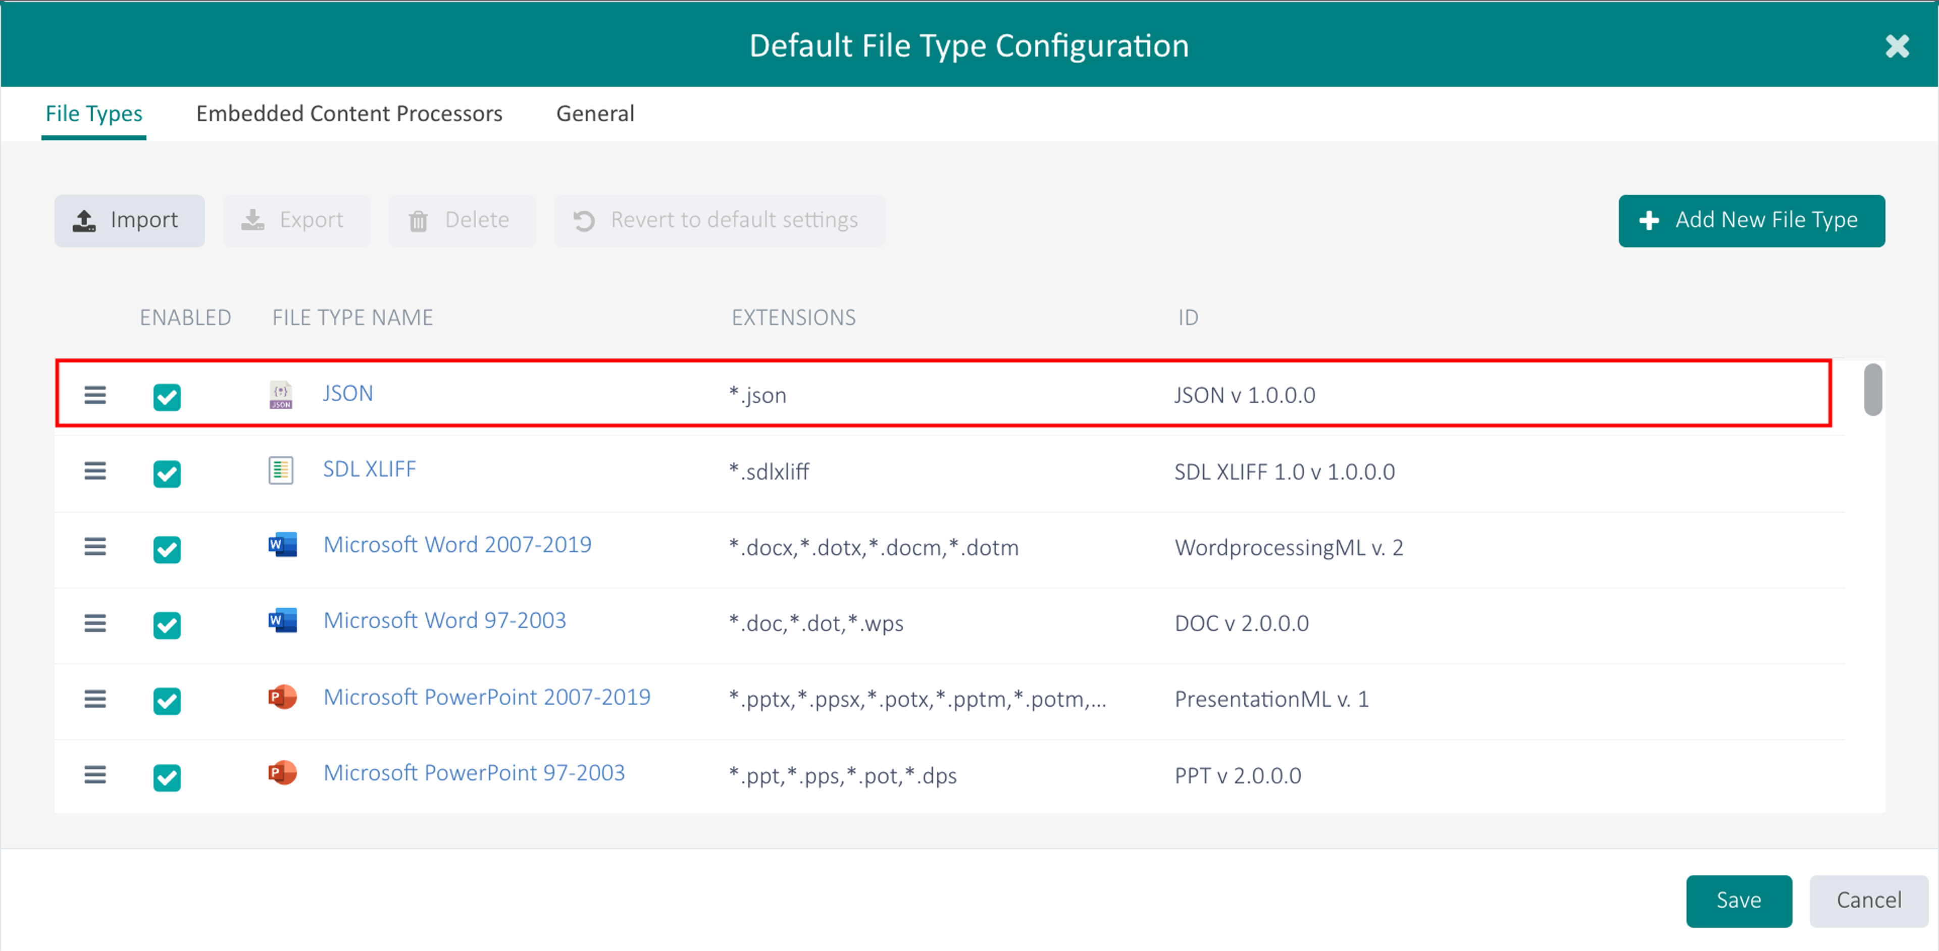Click Add New File Type button
This screenshot has width=1939, height=951.
[1752, 221]
